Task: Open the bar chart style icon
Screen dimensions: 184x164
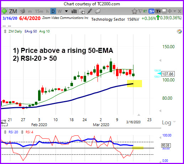Action: pyautogui.click(x=74, y=11)
